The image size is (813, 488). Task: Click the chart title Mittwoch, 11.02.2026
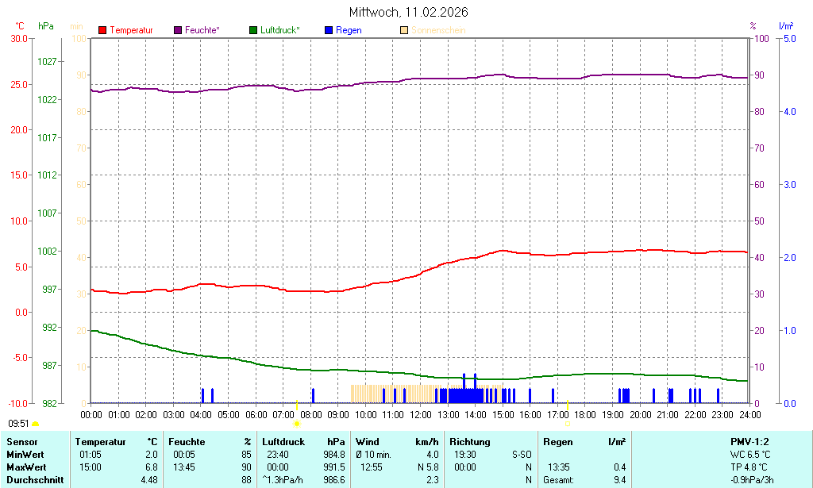coord(408,12)
